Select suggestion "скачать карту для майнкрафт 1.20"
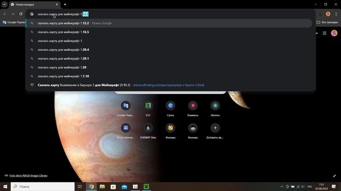The height and width of the screenshot is (191, 341). tap(169, 67)
